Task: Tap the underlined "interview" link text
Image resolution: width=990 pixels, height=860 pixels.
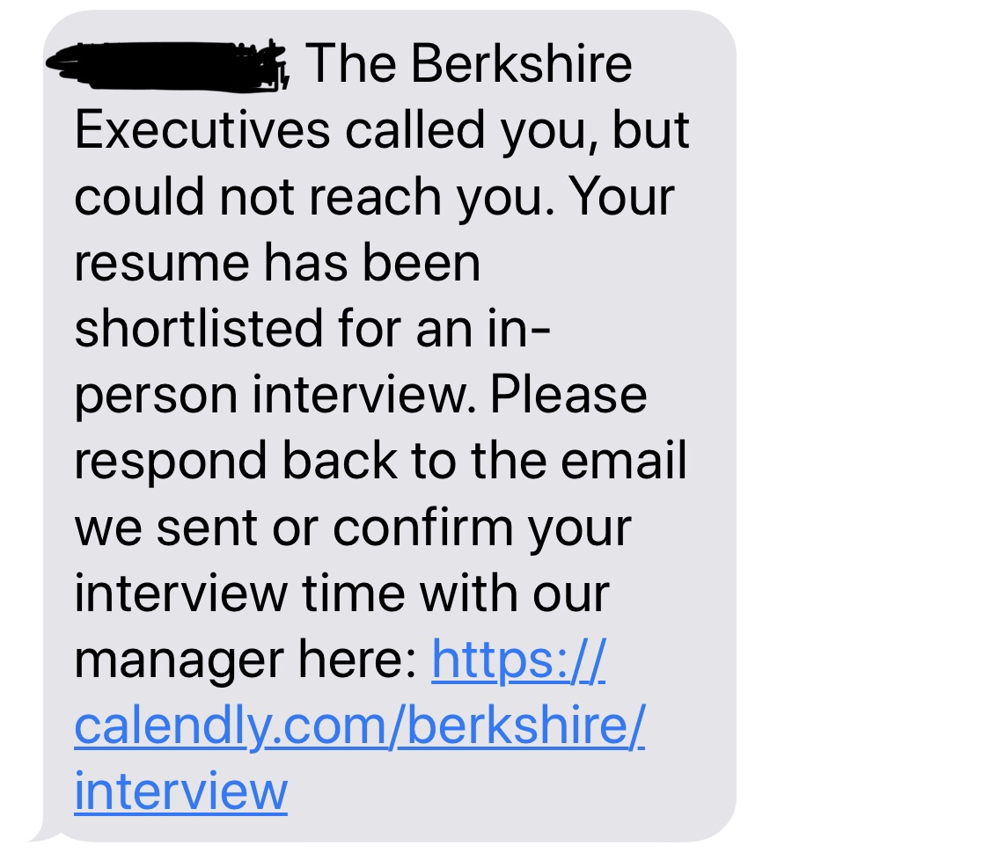Action: pos(180,791)
